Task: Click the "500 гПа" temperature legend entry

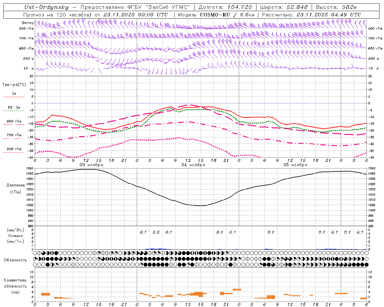Action: click(x=14, y=149)
